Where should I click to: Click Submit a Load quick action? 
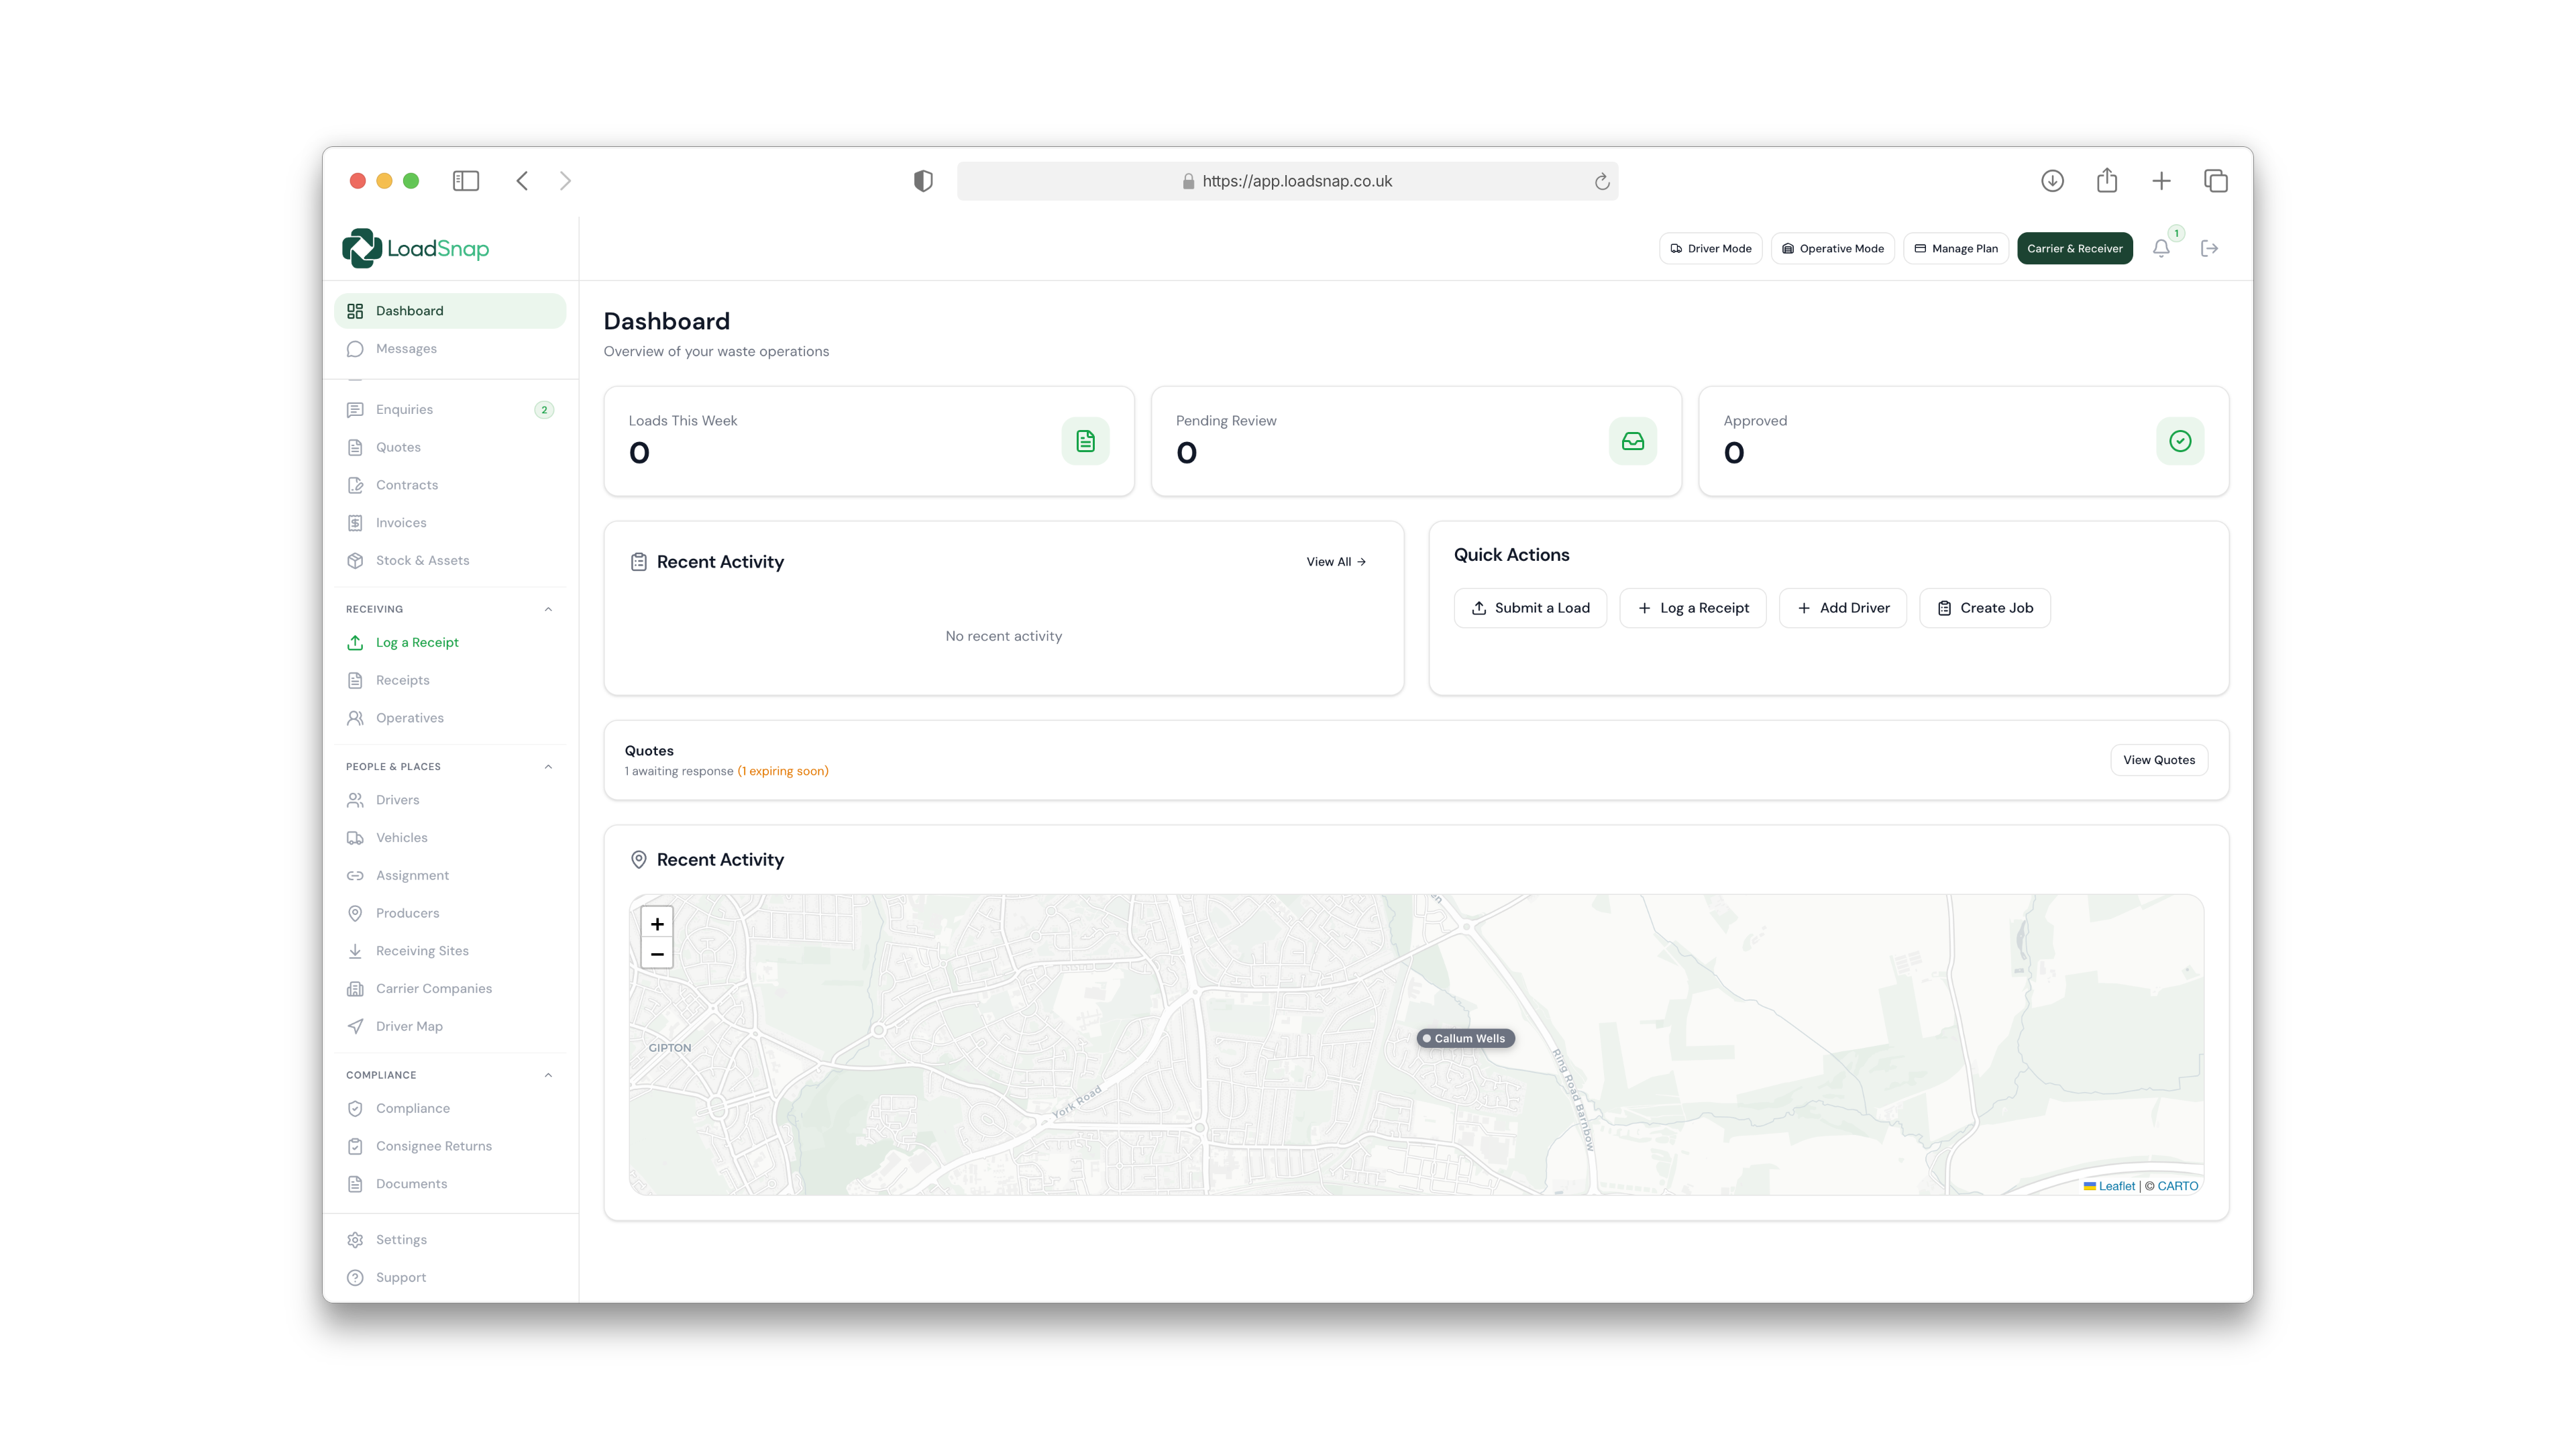[1530, 608]
